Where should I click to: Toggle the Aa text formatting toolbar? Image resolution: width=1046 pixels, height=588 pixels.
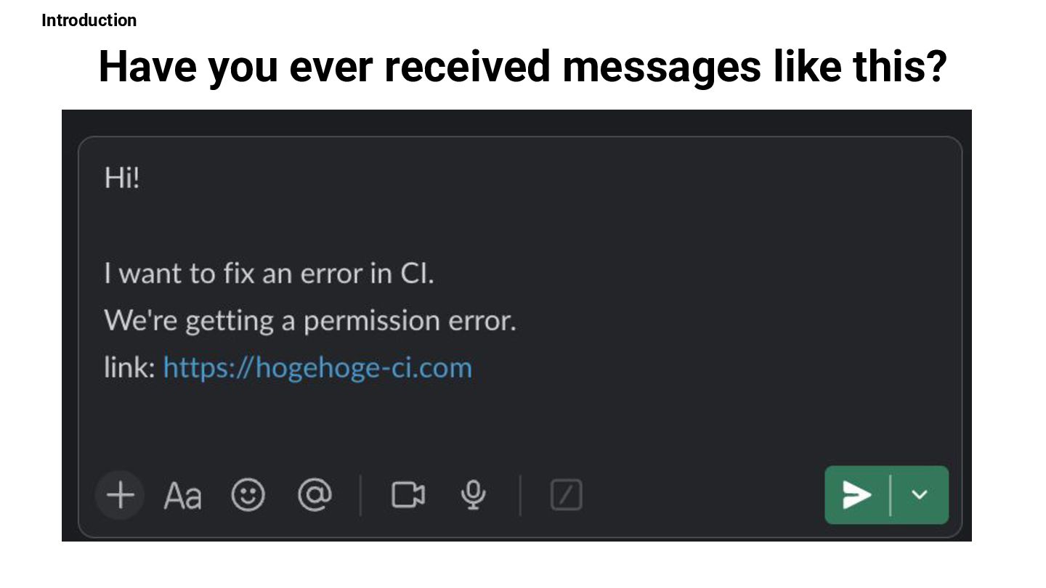[182, 497]
